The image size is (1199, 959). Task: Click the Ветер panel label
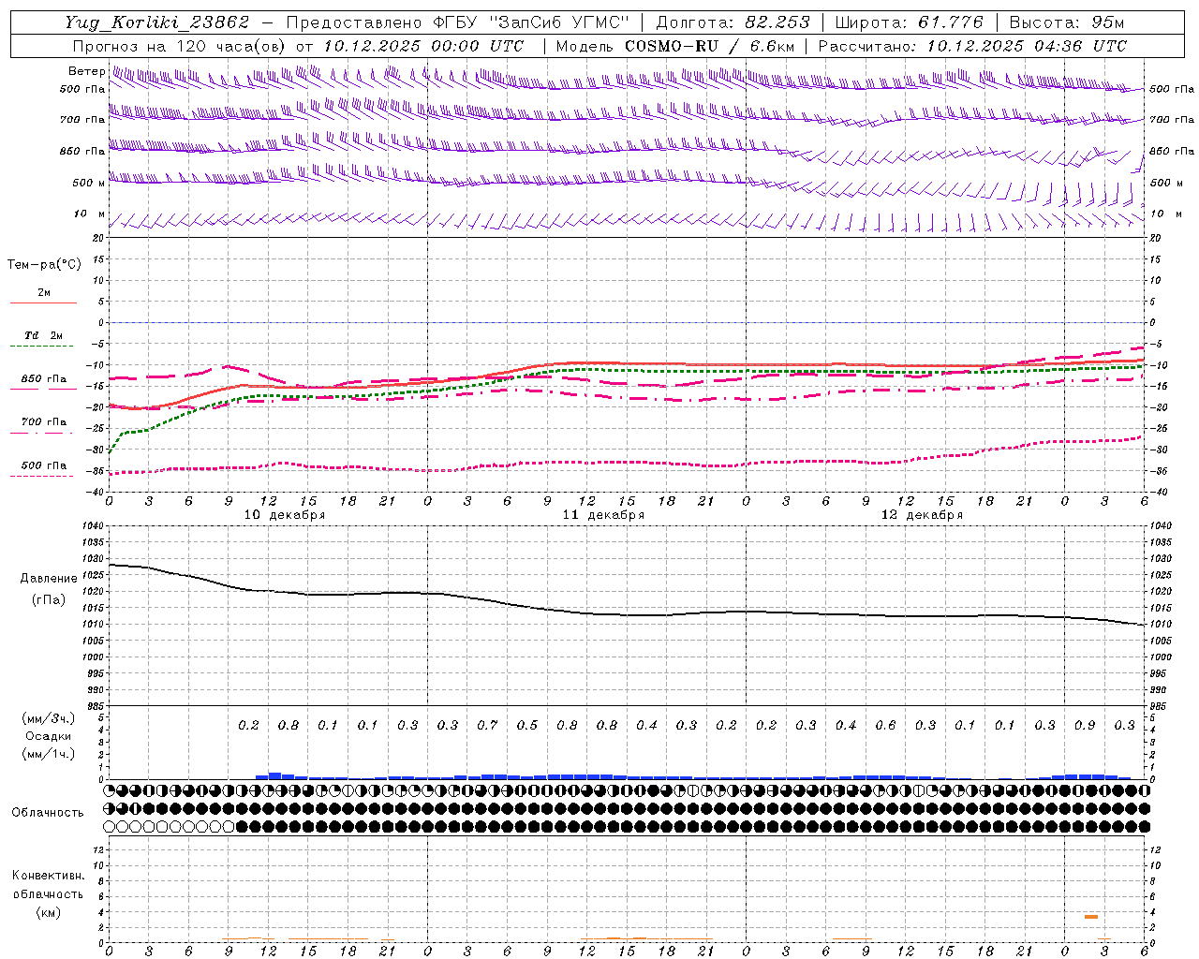click(x=86, y=71)
